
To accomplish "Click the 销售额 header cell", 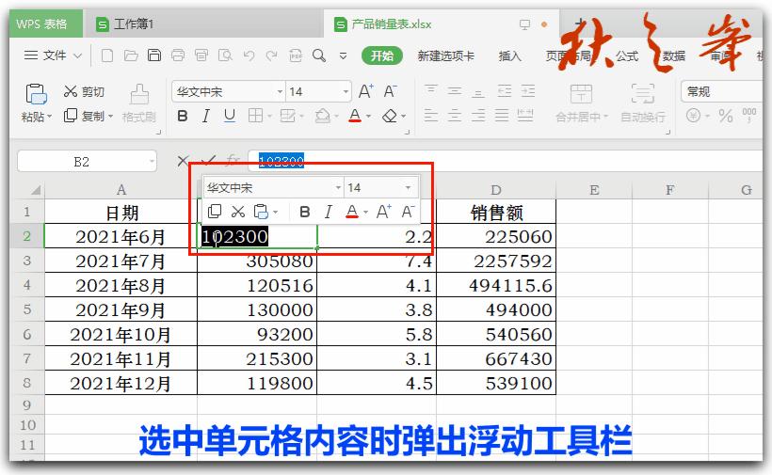I will [496, 212].
